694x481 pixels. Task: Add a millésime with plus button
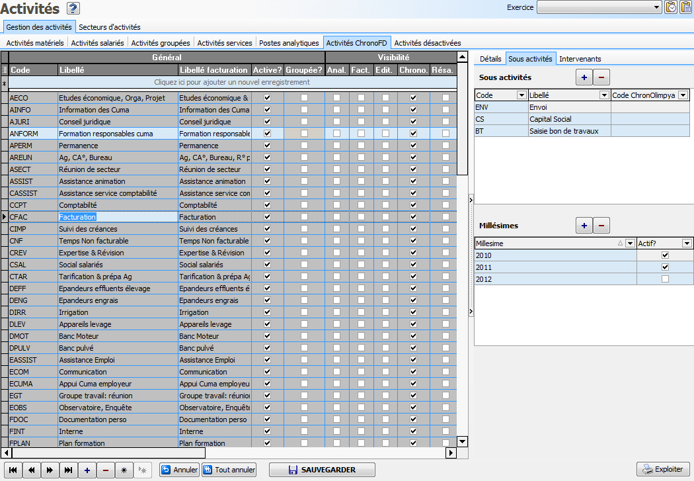[x=584, y=226]
